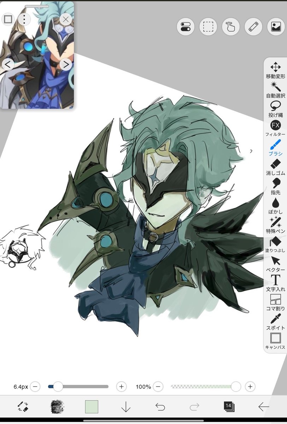The image size is (287, 424).
Task: Tap the down arrow to hide toolbar
Action: (126, 407)
